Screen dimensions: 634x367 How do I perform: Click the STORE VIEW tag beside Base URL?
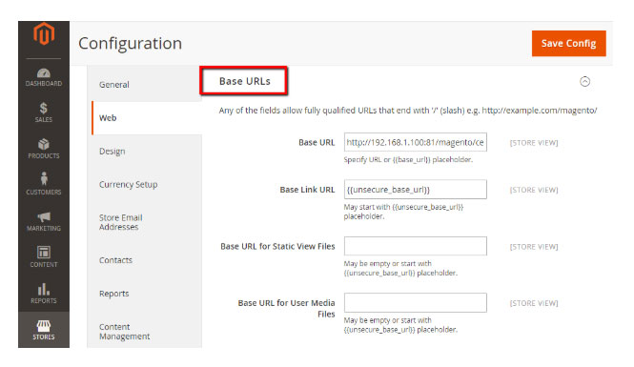pyautogui.click(x=534, y=143)
